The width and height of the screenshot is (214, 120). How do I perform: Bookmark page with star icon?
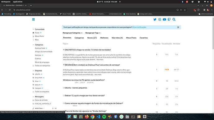pyautogui.click(x=185, y=10)
